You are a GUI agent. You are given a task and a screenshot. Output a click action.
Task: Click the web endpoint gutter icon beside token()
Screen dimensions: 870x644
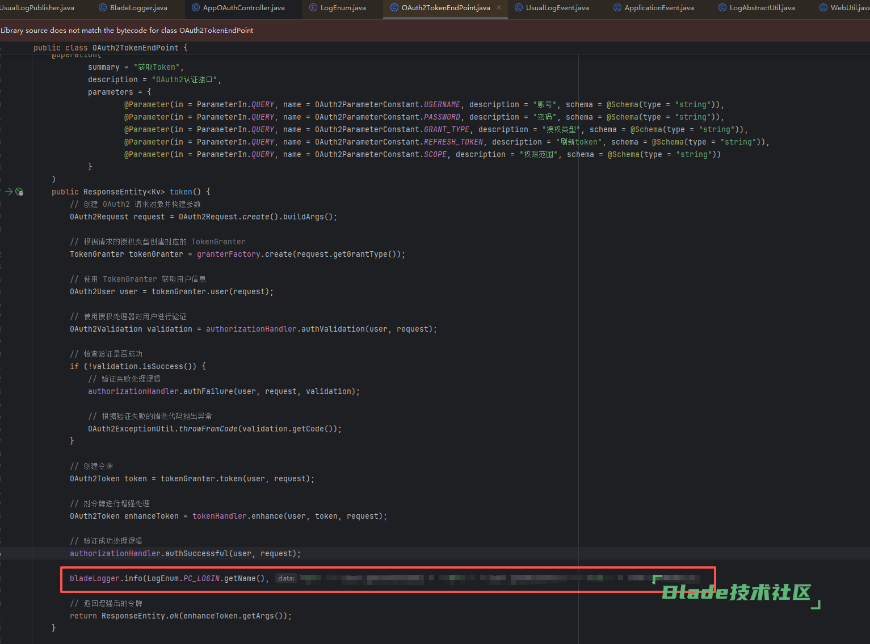(20, 192)
